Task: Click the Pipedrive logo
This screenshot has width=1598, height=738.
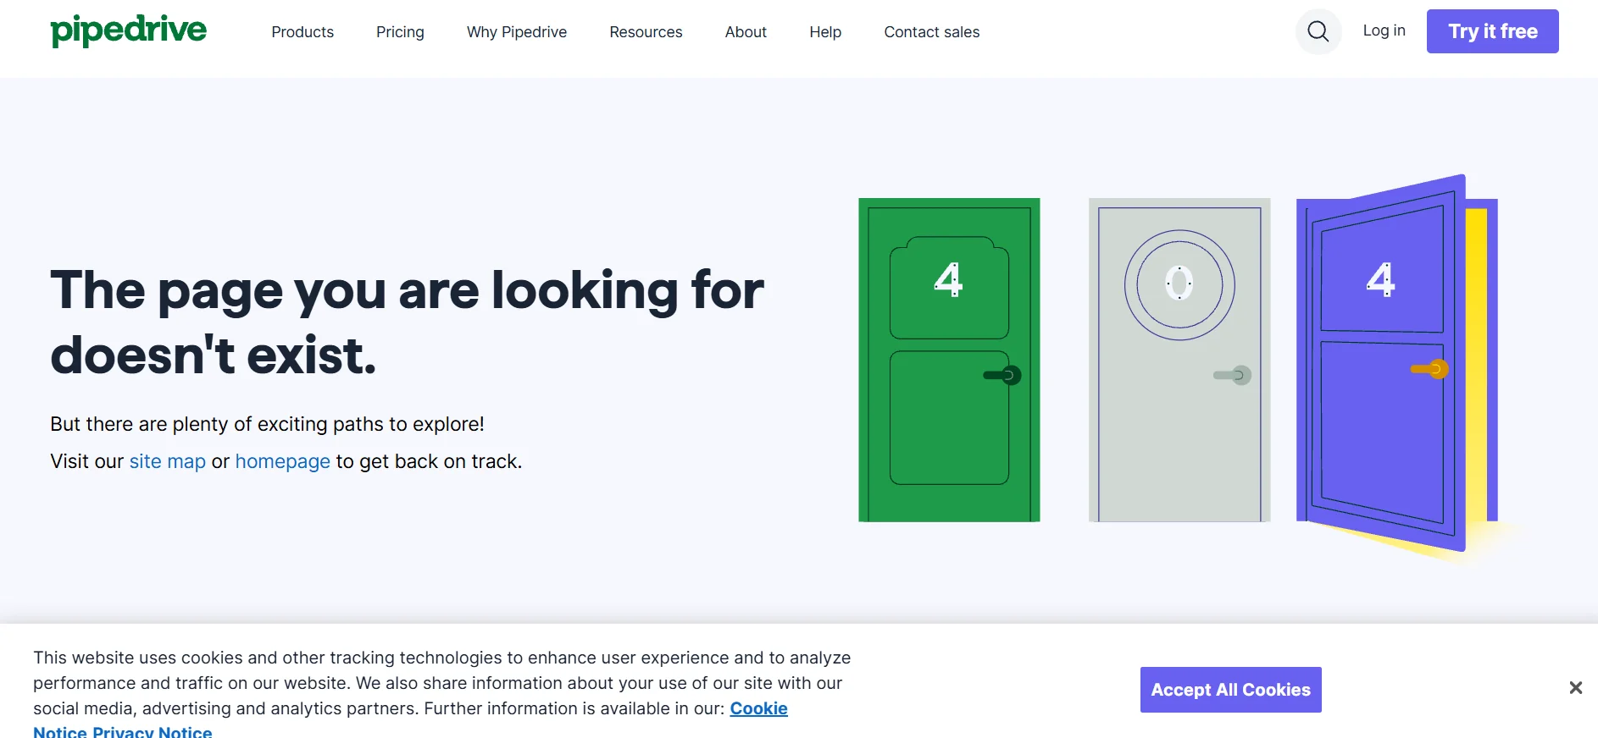Action: 128,31
